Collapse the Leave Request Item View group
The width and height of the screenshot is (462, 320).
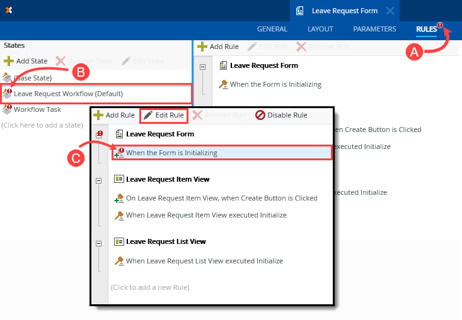coord(99,180)
